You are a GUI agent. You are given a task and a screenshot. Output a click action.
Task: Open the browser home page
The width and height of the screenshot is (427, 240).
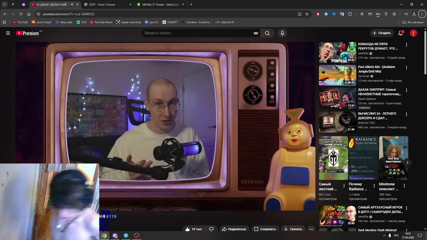pyautogui.click(x=29, y=14)
